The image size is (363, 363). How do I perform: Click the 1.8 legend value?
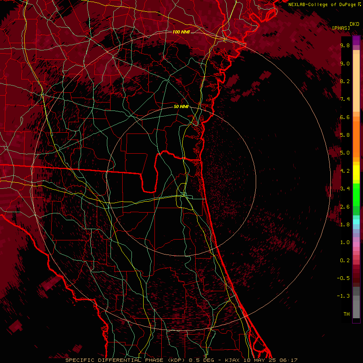point(345,224)
